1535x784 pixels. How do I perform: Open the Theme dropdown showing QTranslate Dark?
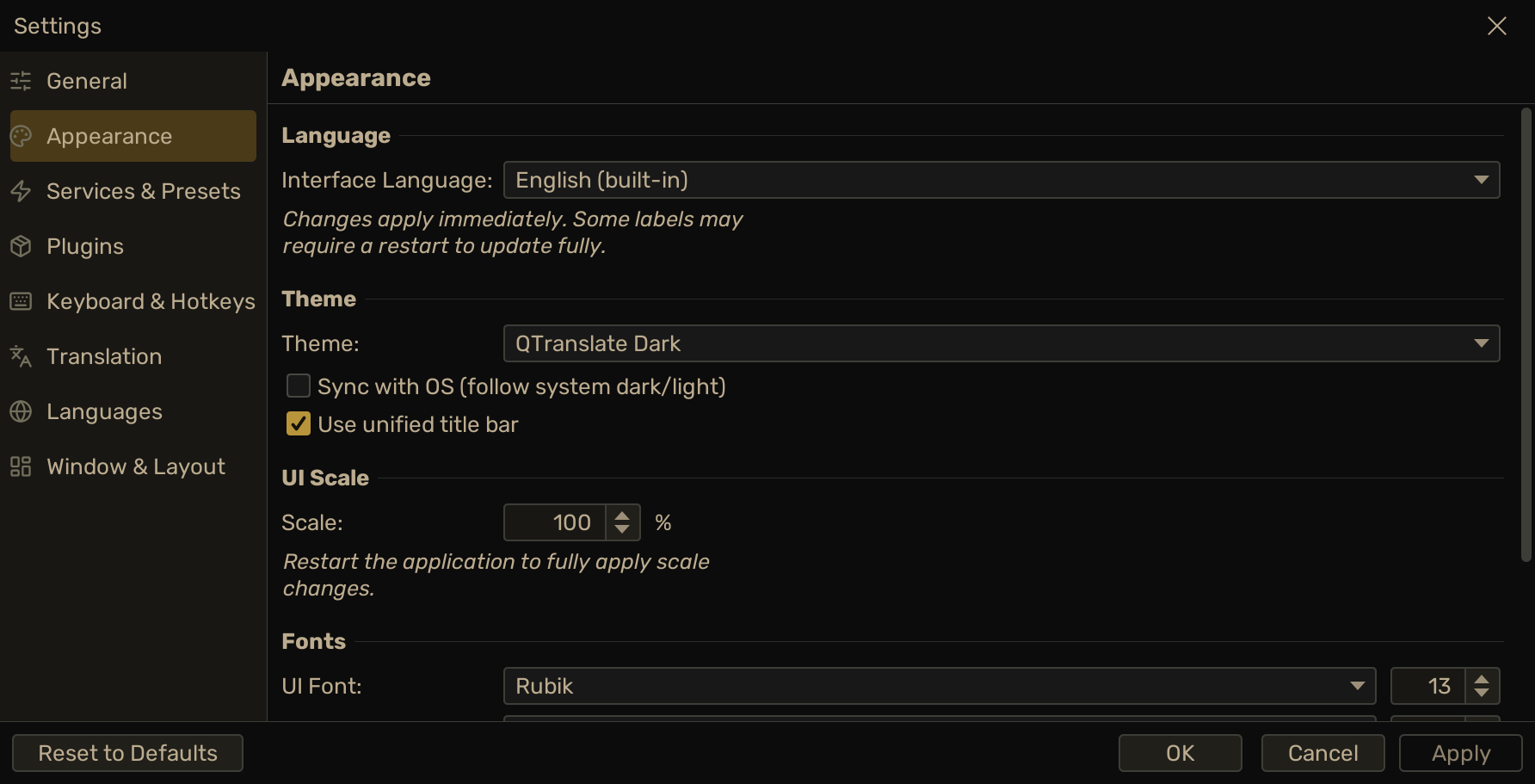click(1002, 343)
